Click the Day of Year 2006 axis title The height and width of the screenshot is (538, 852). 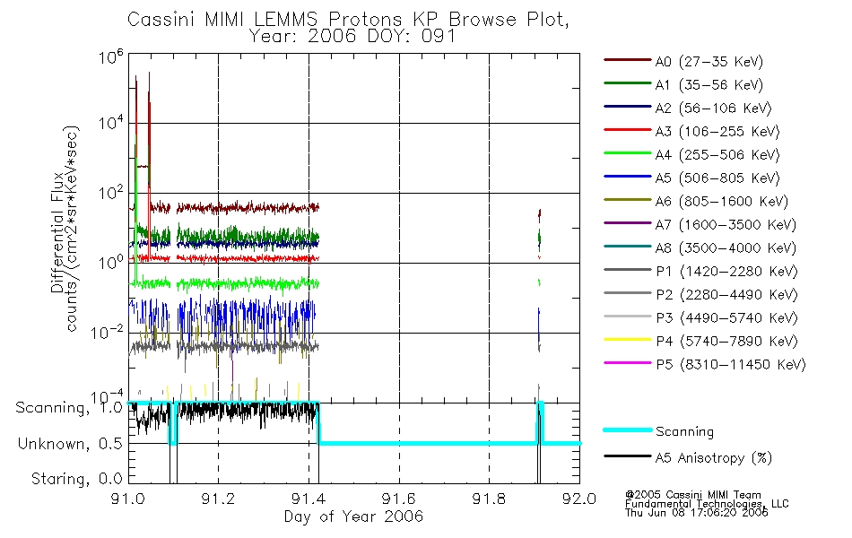(353, 516)
